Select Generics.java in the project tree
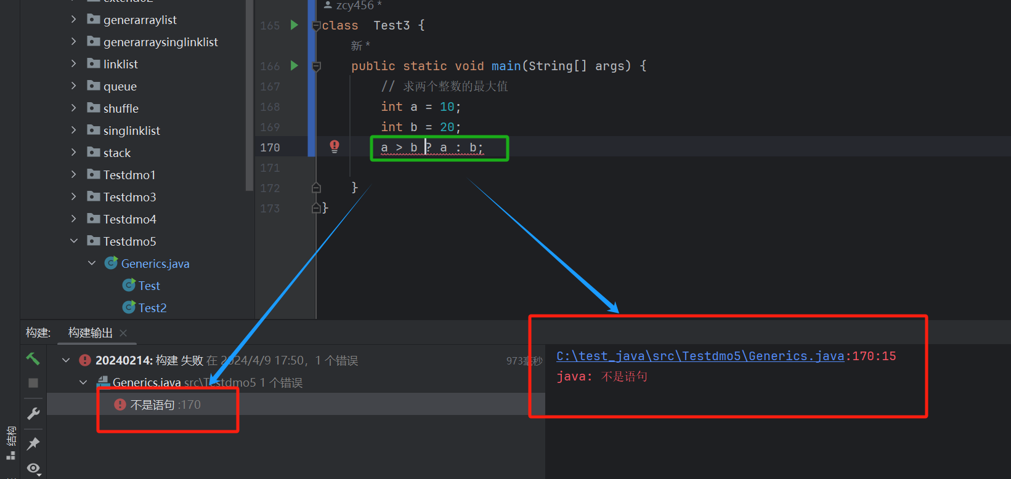This screenshot has width=1011, height=479. (x=155, y=264)
